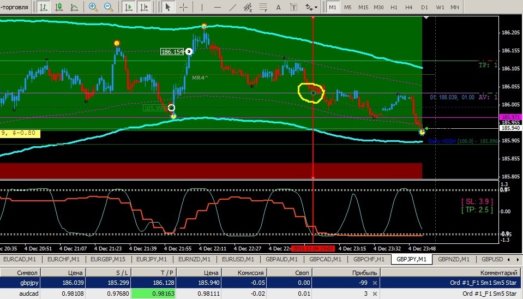Select the arrow cursor tool
This screenshot has width=523, height=299.
pos(168,7)
